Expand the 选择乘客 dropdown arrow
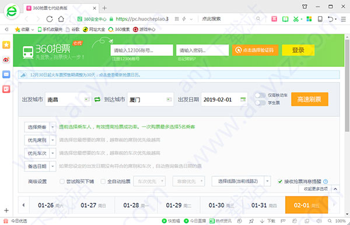Screen dimensions: 350x225 [x=52, y=127]
